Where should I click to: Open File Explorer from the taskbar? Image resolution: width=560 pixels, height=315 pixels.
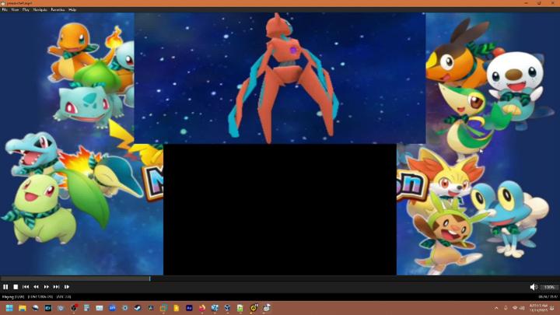point(23,308)
